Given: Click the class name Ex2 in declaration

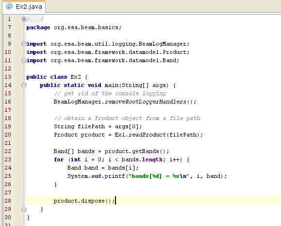Looking at the screenshot, I should [x=76, y=77].
